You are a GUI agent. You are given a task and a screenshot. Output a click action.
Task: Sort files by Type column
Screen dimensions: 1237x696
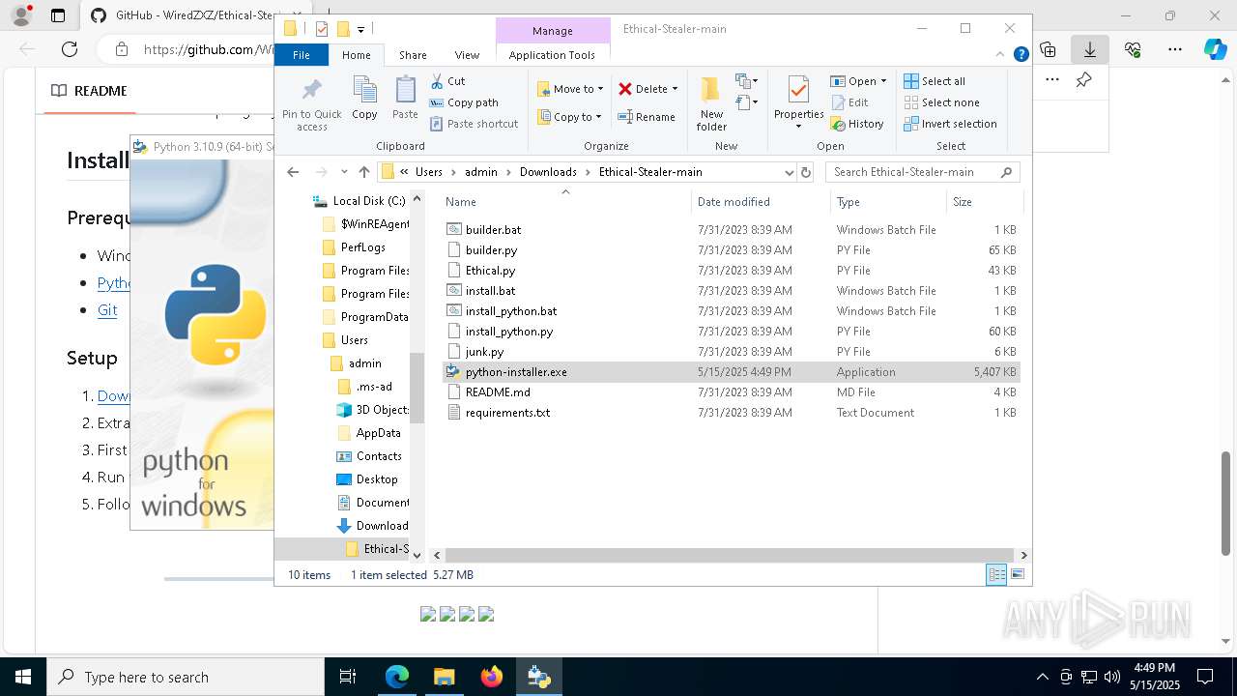[x=888, y=202]
